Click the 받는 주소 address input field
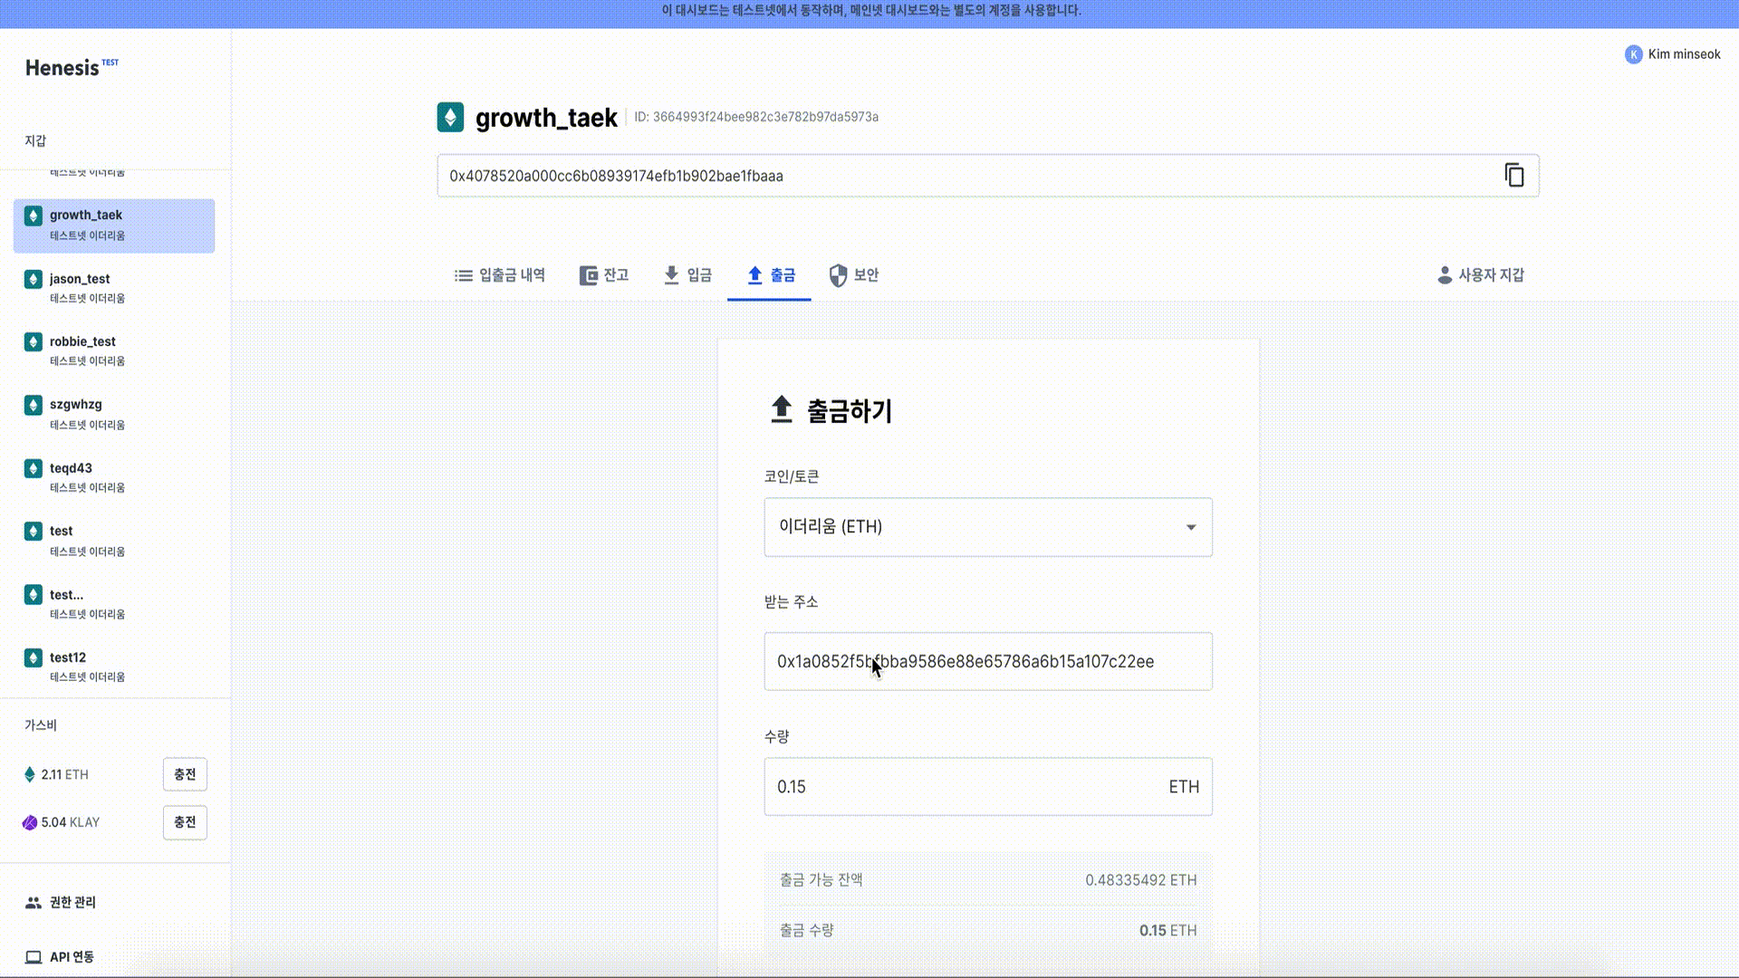Viewport: 1739px width, 978px height. (x=988, y=661)
